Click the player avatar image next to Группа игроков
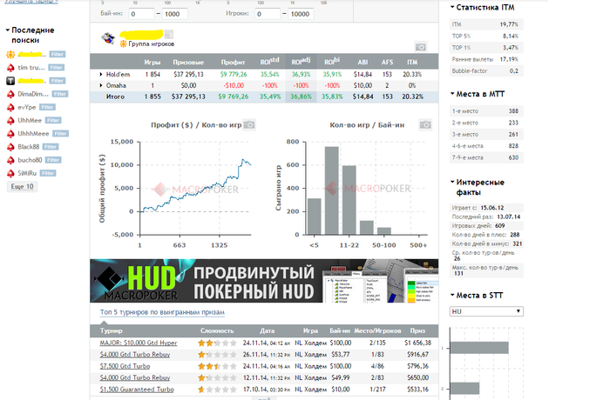Screen dimensions: 610x400 pos(108,38)
